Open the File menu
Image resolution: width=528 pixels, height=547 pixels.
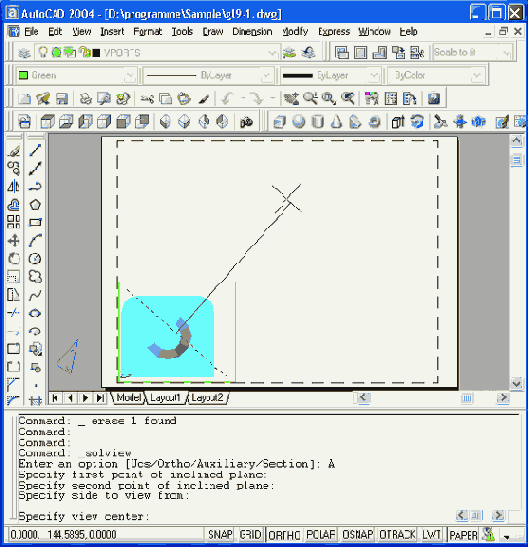click(x=31, y=32)
